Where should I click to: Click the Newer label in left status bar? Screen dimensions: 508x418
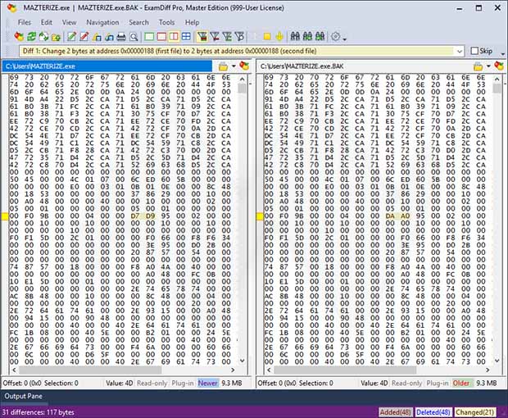pyautogui.click(x=207, y=383)
